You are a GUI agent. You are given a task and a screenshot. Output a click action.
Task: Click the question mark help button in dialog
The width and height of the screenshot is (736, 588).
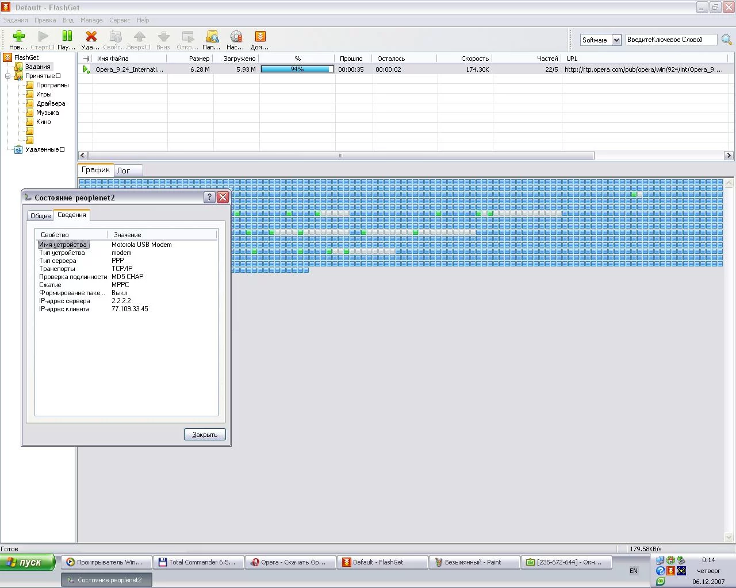click(x=209, y=197)
